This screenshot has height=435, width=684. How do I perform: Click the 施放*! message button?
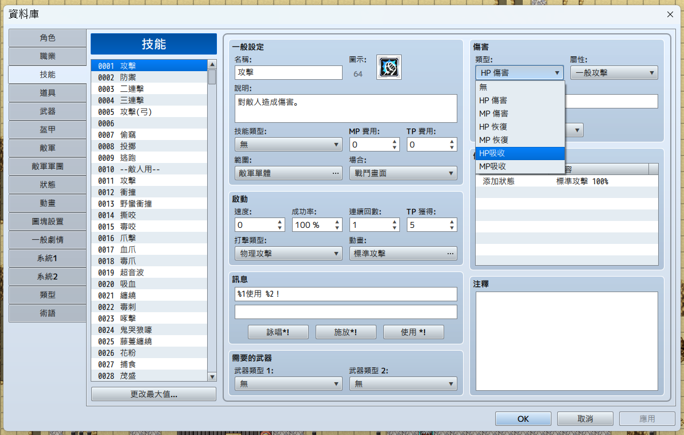345,332
